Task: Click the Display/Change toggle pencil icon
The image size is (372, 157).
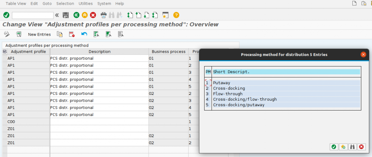Action: (7, 35)
